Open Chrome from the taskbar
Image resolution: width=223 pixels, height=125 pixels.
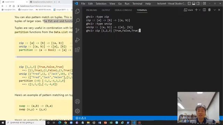tap(66, 123)
